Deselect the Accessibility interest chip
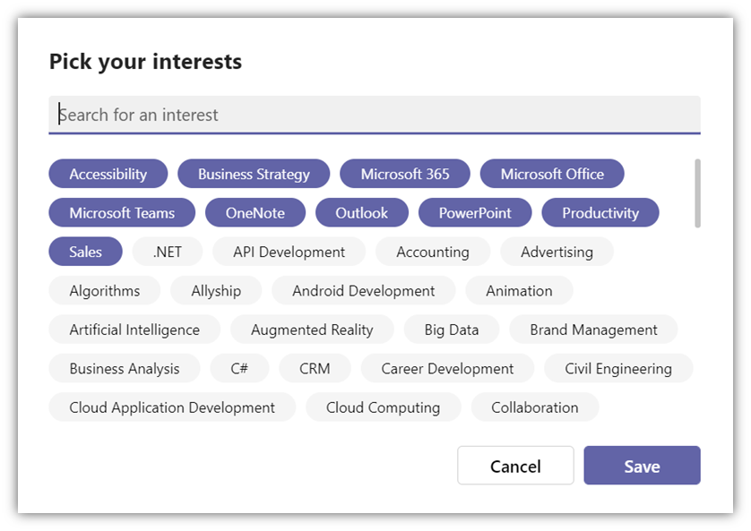This screenshot has height=531, width=751. click(x=108, y=174)
